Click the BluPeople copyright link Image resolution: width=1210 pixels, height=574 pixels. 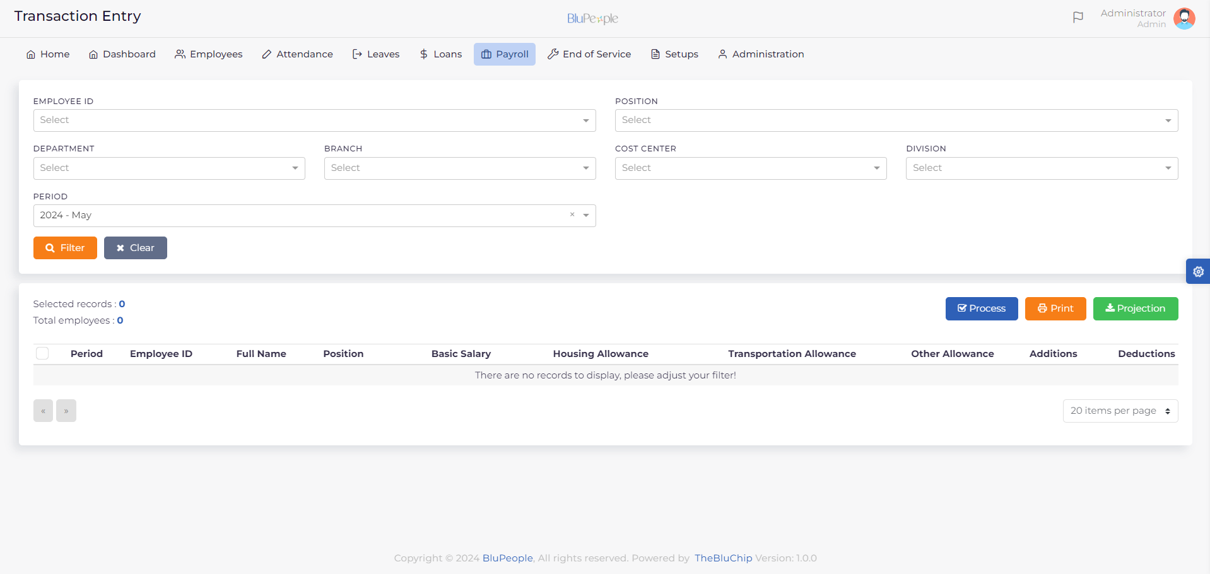coord(507,558)
